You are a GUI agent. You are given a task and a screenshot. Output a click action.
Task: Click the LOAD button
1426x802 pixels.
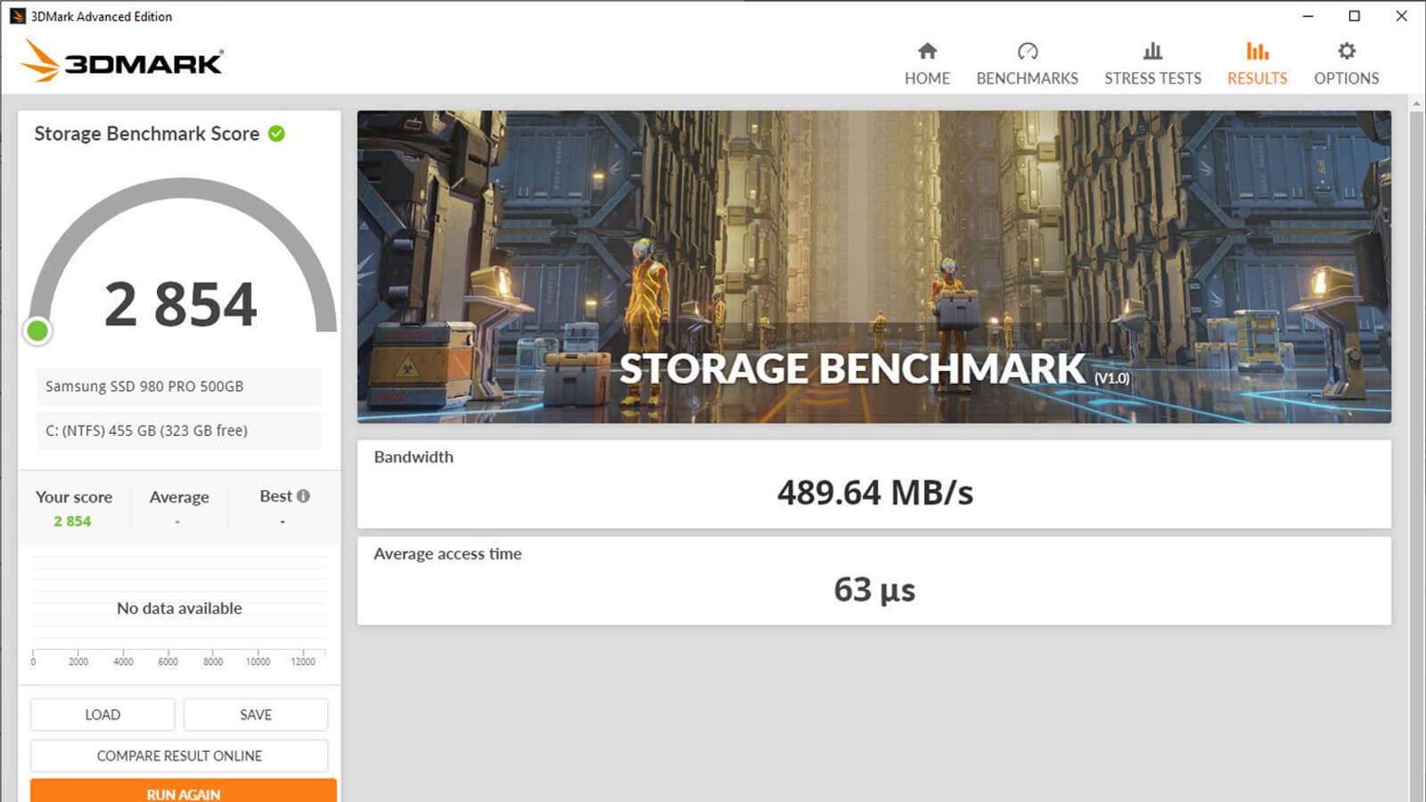tap(102, 715)
